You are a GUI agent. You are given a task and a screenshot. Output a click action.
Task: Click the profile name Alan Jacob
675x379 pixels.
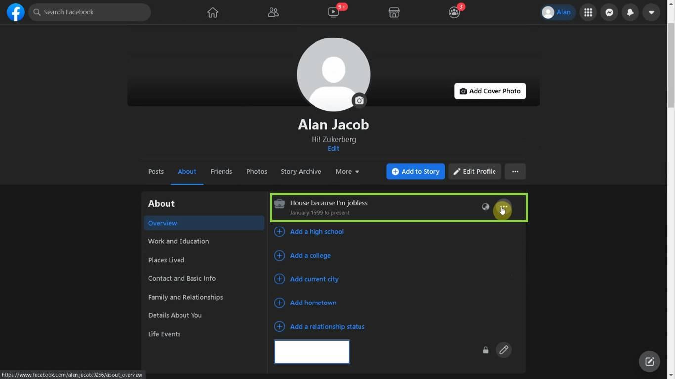(333, 124)
